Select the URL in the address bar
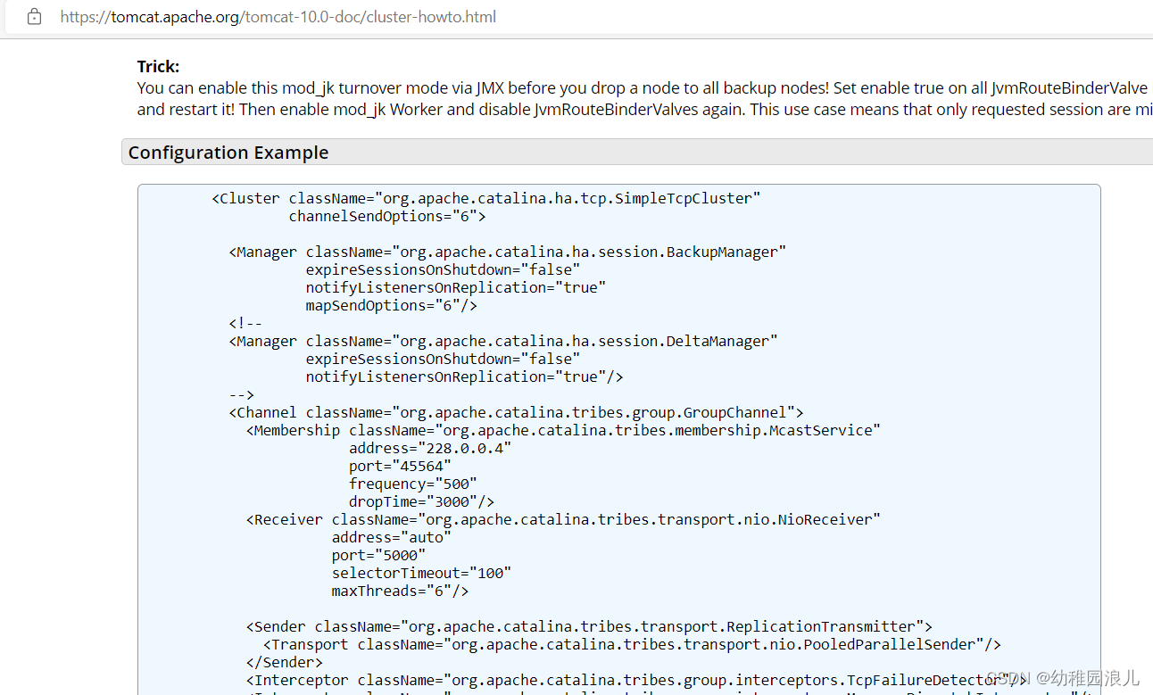Screen dimensions: 1153x695 [x=278, y=17]
